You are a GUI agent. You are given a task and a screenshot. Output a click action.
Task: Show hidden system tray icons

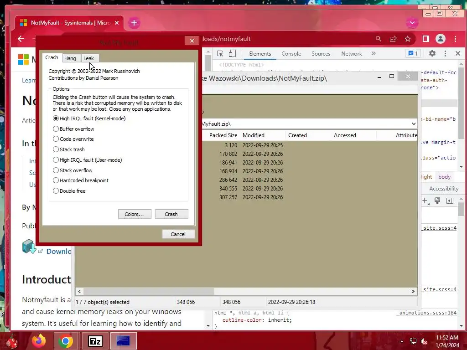[402, 341]
